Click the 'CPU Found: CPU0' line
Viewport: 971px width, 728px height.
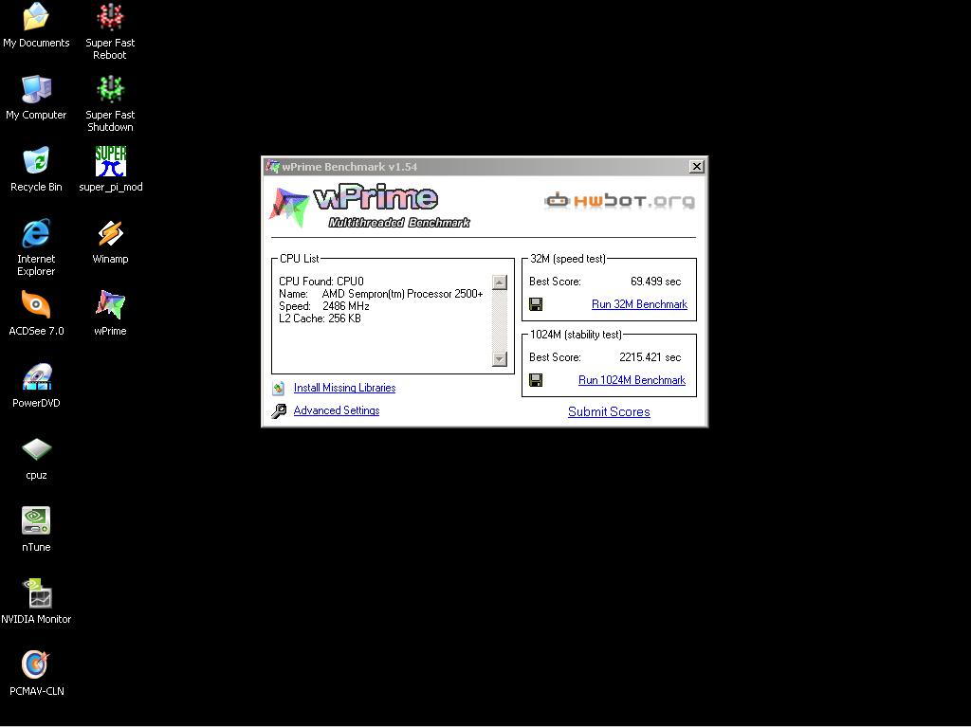pyautogui.click(x=321, y=282)
